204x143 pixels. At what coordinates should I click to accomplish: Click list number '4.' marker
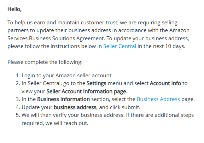tap(18, 107)
